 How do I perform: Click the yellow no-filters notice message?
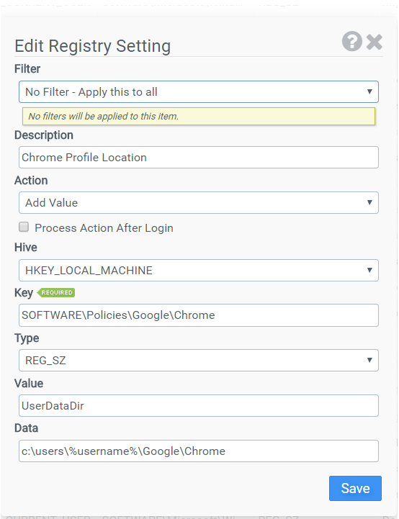(x=198, y=116)
